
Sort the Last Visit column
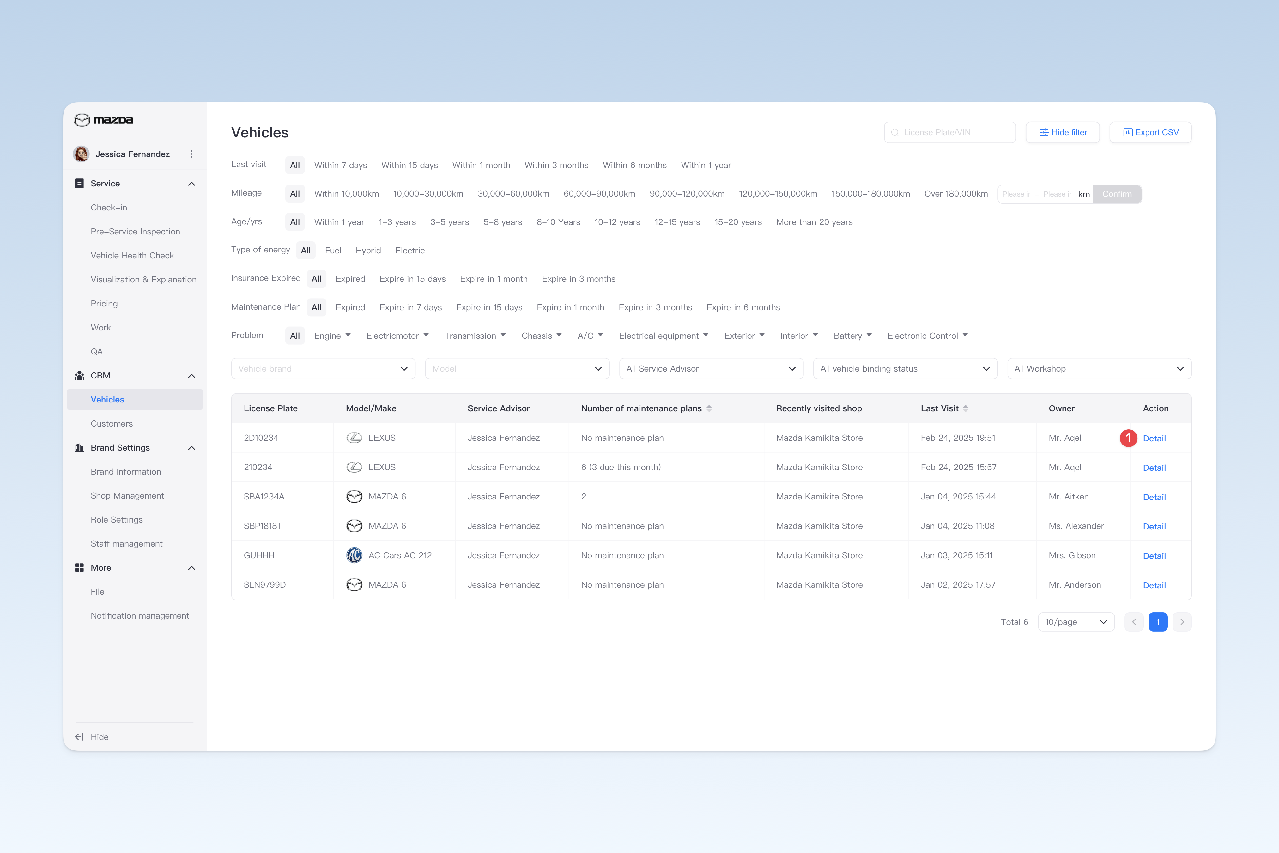pyautogui.click(x=966, y=408)
